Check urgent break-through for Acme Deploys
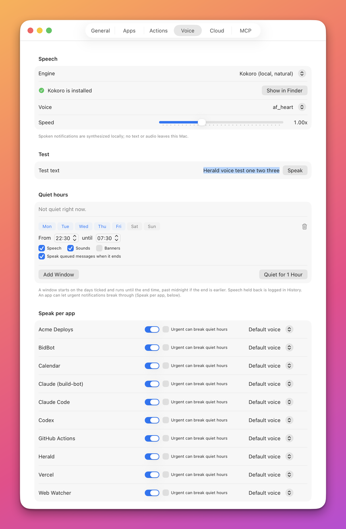This screenshot has height=529, width=346. click(166, 329)
